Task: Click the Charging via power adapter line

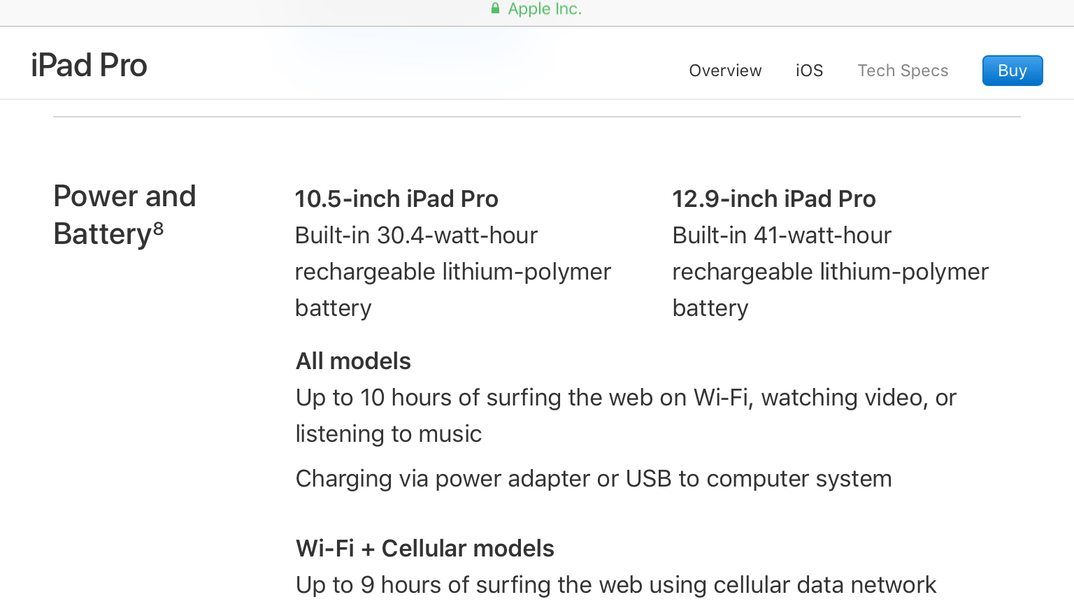Action: pyautogui.click(x=594, y=479)
